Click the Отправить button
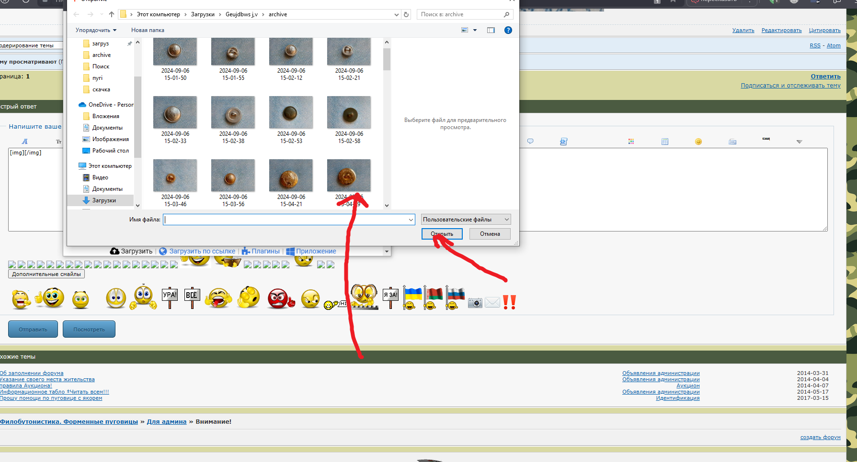This screenshot has width=857, height=462. pos(33,329)
